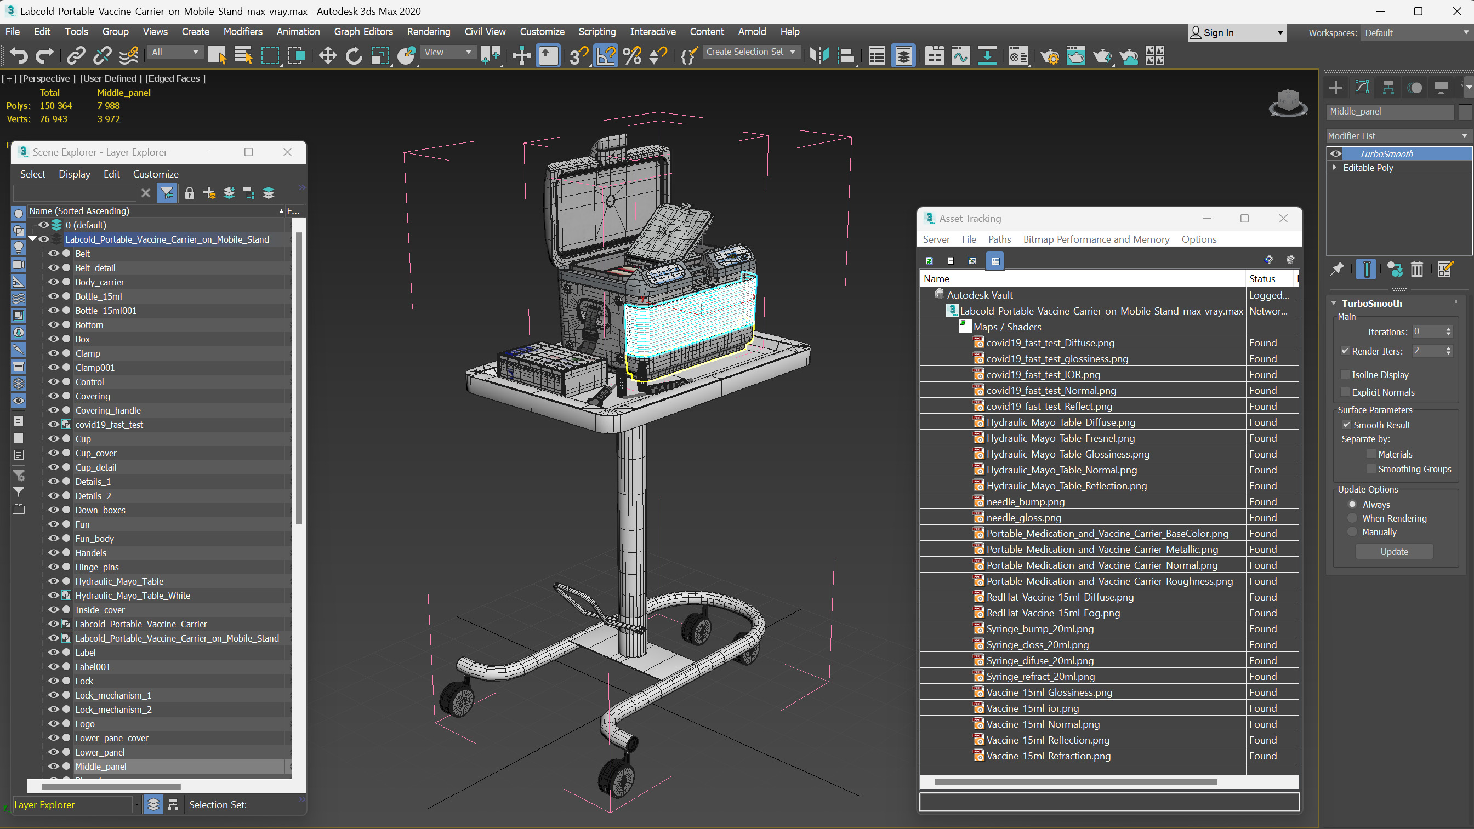This screenshot has height=829, width=1474.
Task: Open the Workspaces Default dropdown
Action: coord(1417,33)
